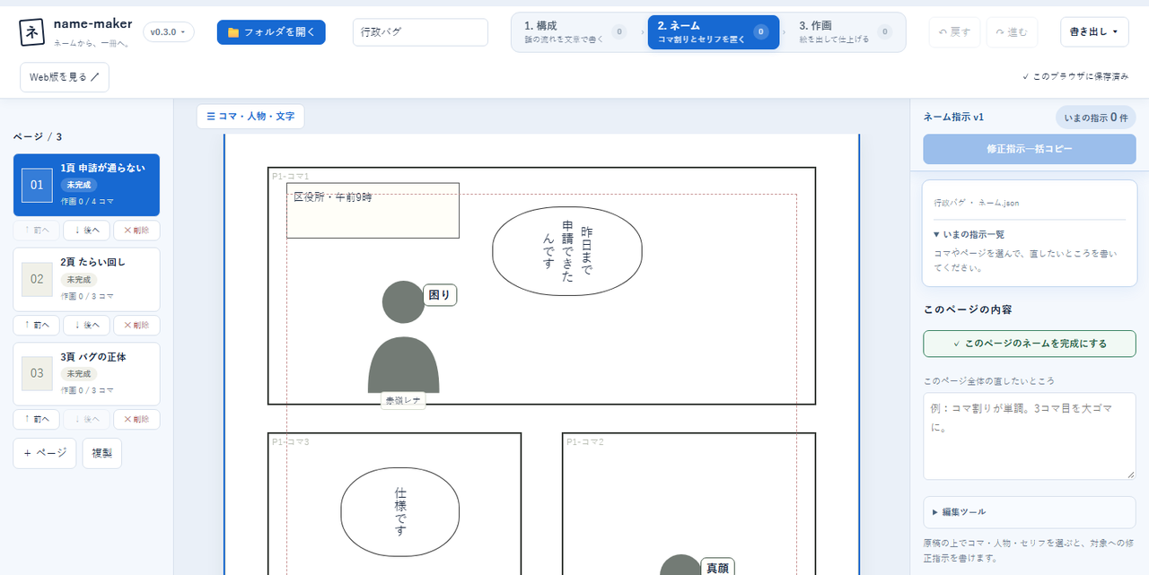
Task: Select panel P1-コマ3 label
Action: click(291, 441)
